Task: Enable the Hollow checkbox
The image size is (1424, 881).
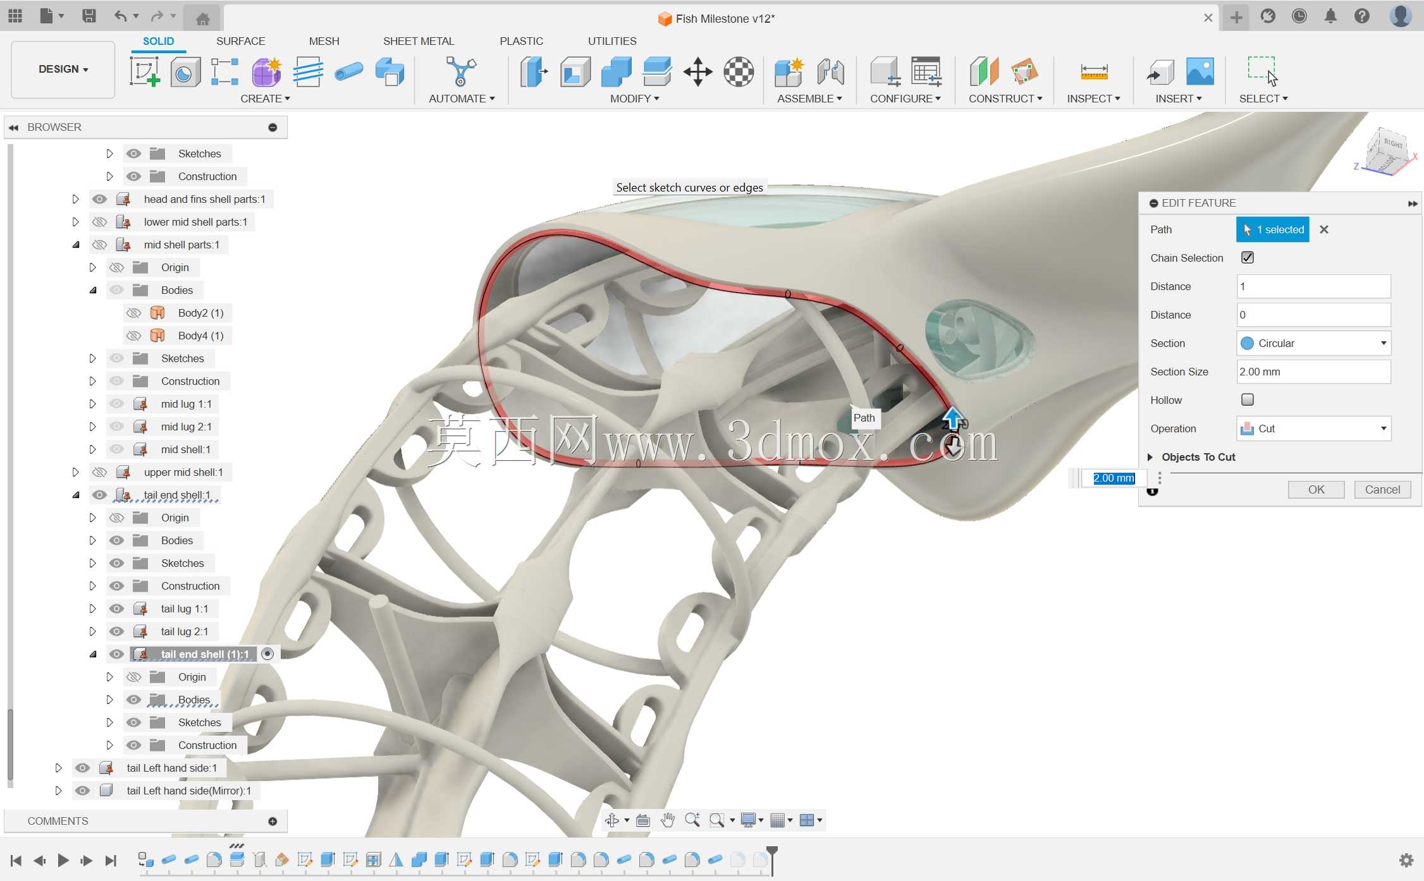Action: coord(1248,399)
